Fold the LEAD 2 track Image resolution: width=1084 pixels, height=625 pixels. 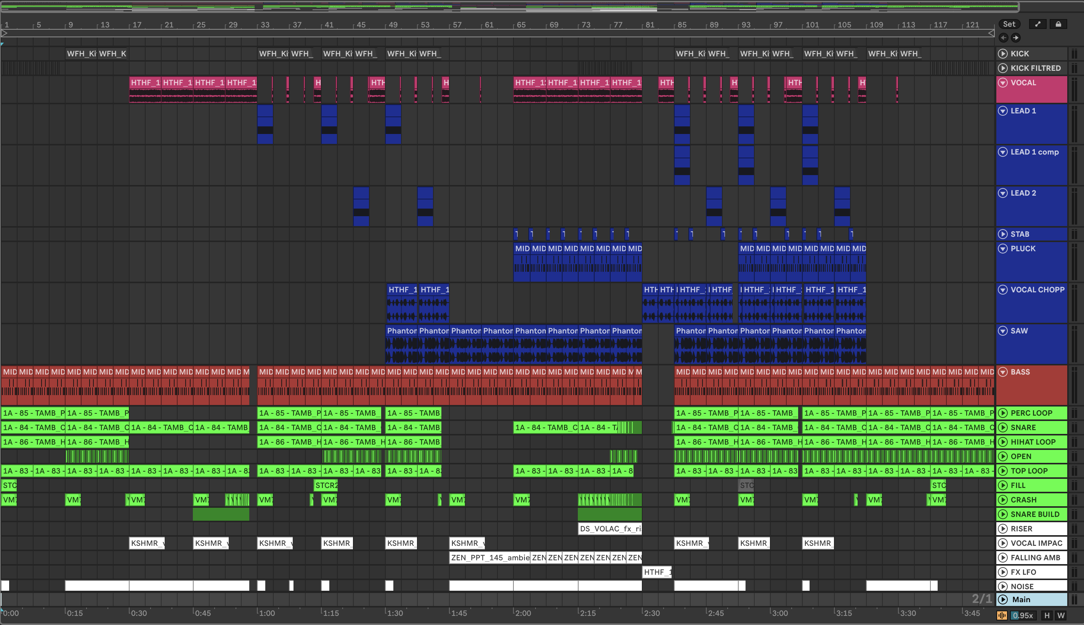[1003, 193]
